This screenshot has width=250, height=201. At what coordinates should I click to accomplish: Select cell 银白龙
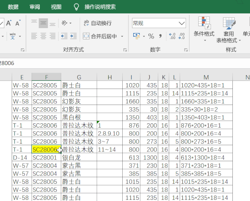79,157
